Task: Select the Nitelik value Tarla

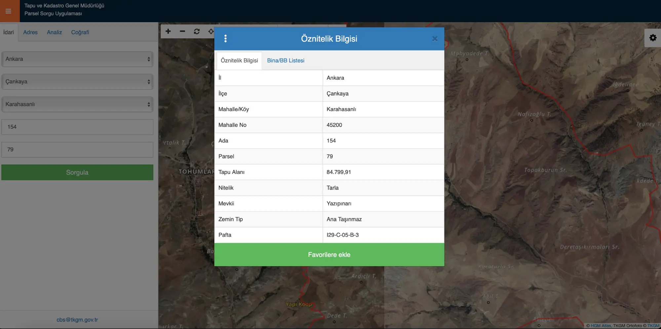Action: tap(332, 188)
